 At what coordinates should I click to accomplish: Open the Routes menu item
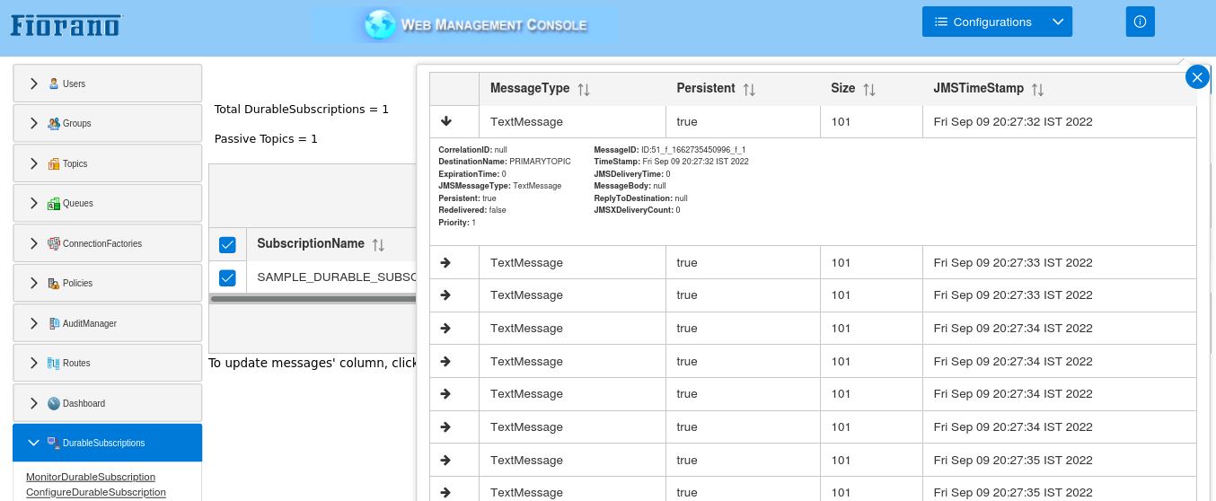pos(76,363)
